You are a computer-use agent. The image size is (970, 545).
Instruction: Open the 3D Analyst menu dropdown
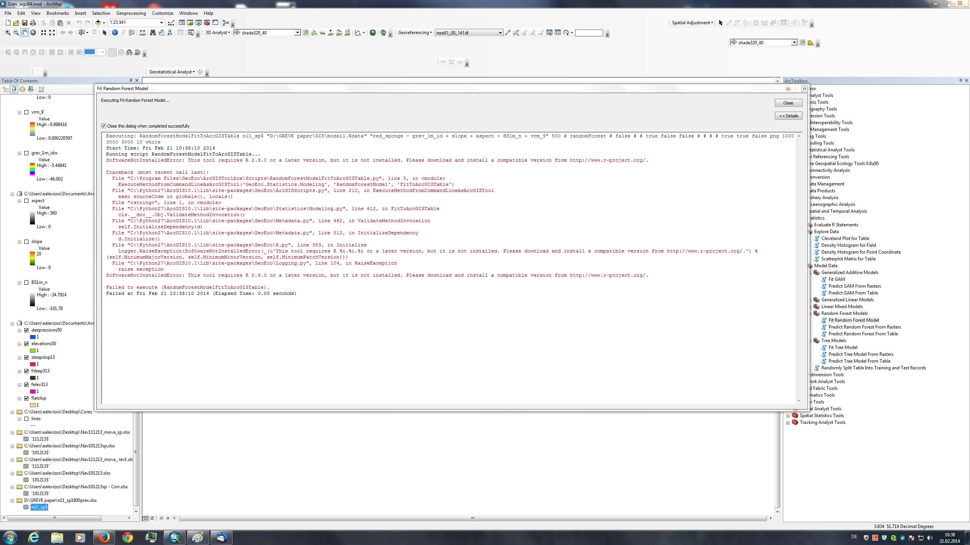click(x=217, y=33)
